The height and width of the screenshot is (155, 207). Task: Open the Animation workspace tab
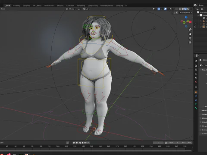[x=70, y=6]
